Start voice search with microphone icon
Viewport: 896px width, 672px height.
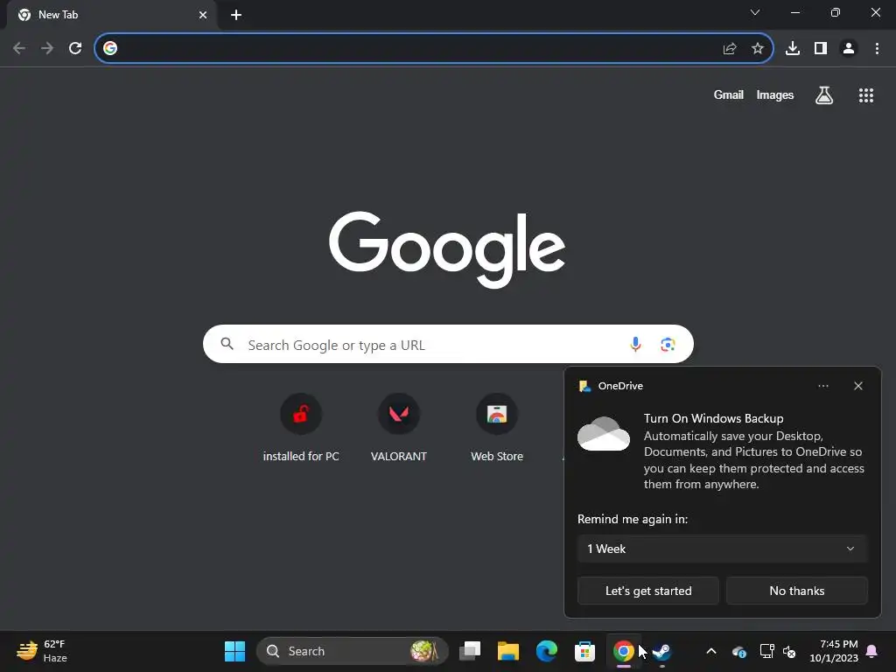[x=635, y=344]
